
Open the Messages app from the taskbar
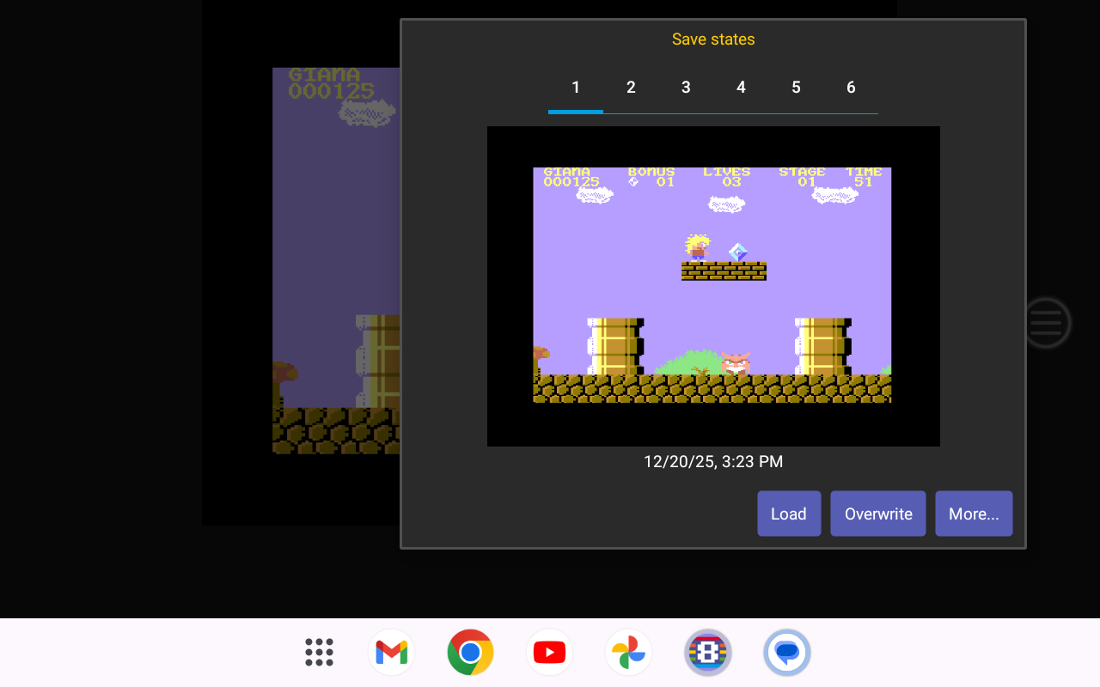click(786, 653)
